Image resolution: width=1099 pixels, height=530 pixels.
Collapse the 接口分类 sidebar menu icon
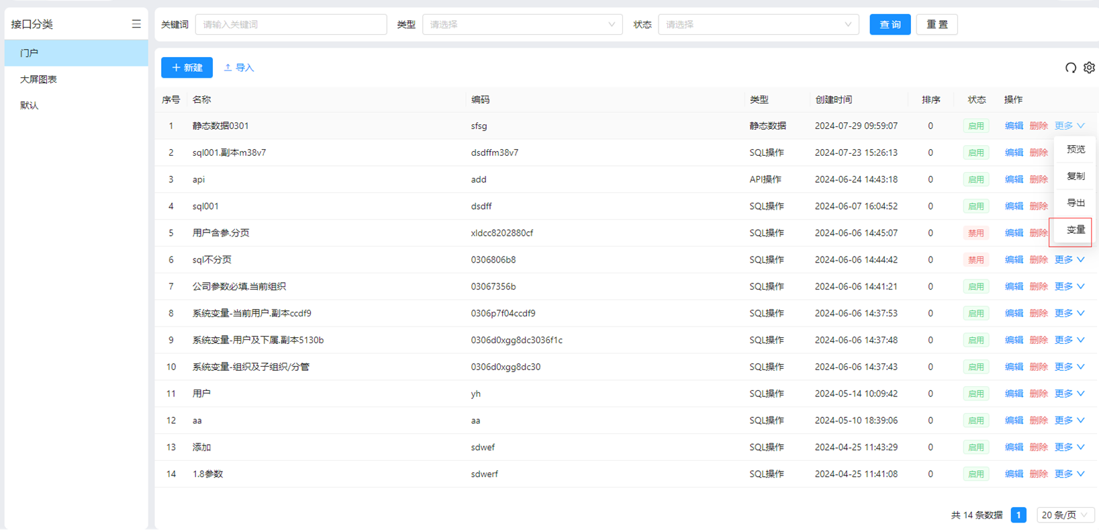coord(136,24)
